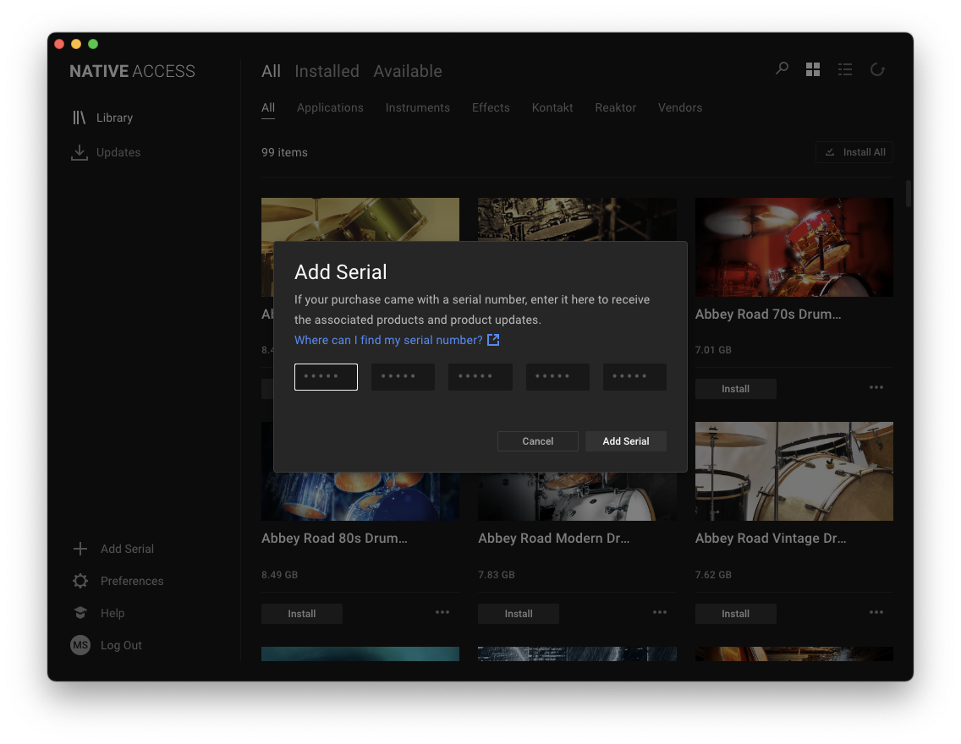The width and height of the screenshot is (961, 744).
Task: Click Add Serial label in the sidebar
Action: (127, 549)
